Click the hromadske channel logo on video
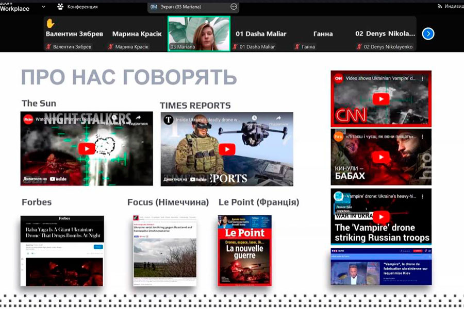Screen dimensions: 464x309 (339, 136)
